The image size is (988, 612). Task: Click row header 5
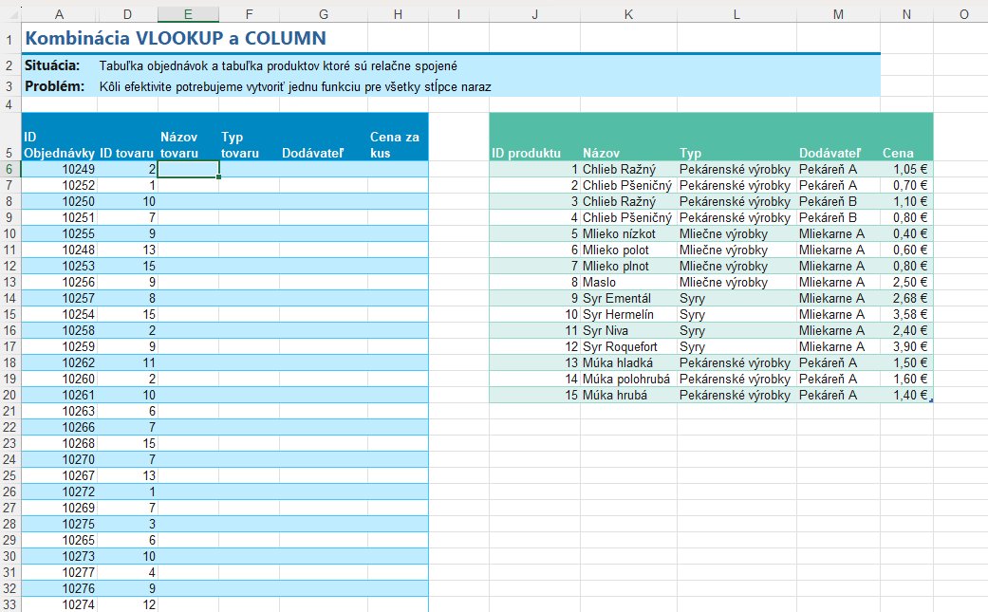point(9,152)
